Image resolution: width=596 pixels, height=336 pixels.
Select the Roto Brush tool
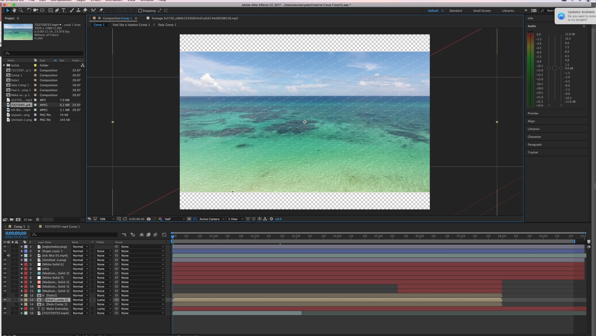pos(93,11)
